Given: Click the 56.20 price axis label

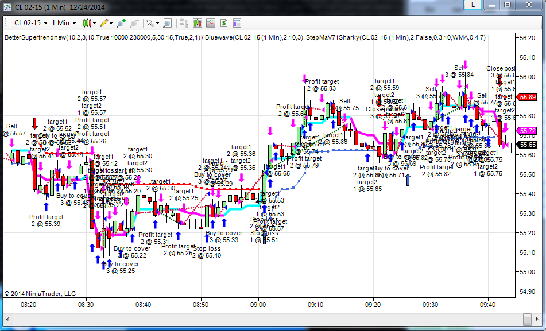Looking at the screenshot, I should (x=527, y=38).
